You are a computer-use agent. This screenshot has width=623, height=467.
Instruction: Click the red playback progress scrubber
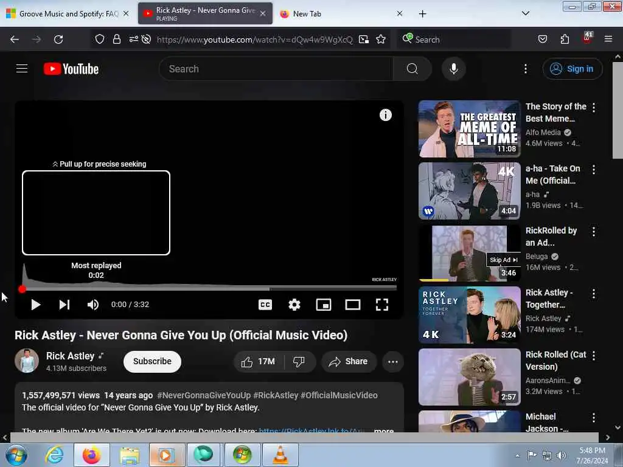pos(23,289)
